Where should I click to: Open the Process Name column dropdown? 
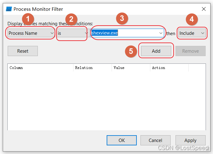click(31, 33)
